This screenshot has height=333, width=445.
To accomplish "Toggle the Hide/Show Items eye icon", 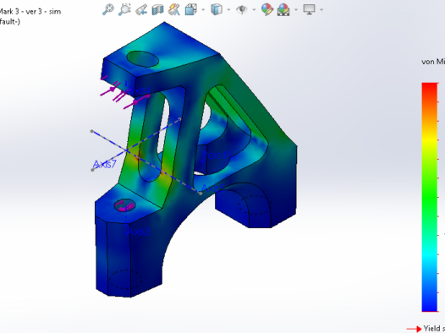I will pyautogui.click(x=242, y=9).
